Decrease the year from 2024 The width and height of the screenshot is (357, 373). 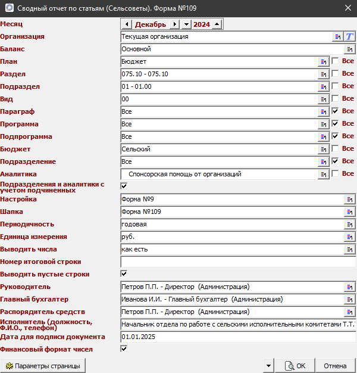click(186, 24)
